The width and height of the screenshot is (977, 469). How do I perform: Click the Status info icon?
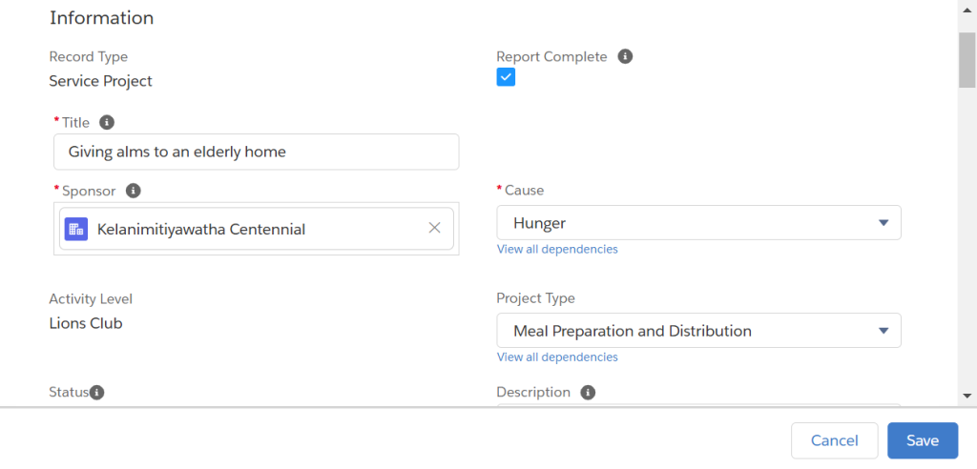(x=96, y=393)
